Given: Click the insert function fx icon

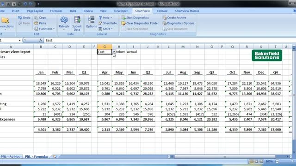Looking at the screenshot, I should [x=41, y=40].
